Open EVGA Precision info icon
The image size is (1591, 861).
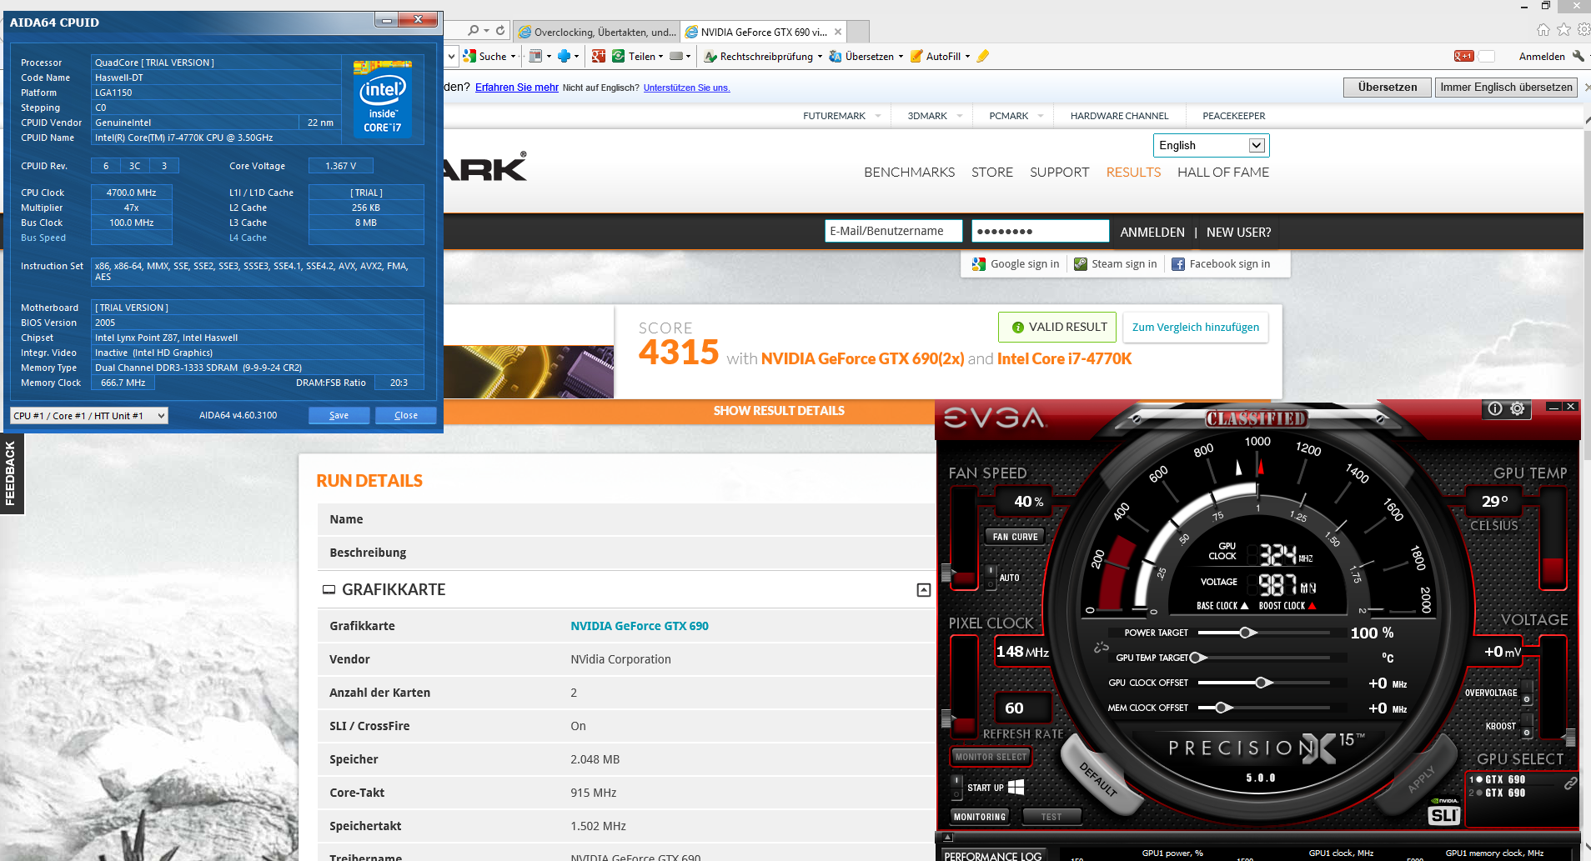coord(1495,408)
